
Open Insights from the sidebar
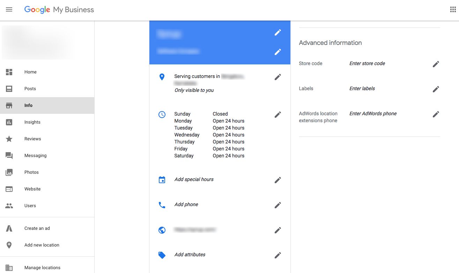(32, 122)
